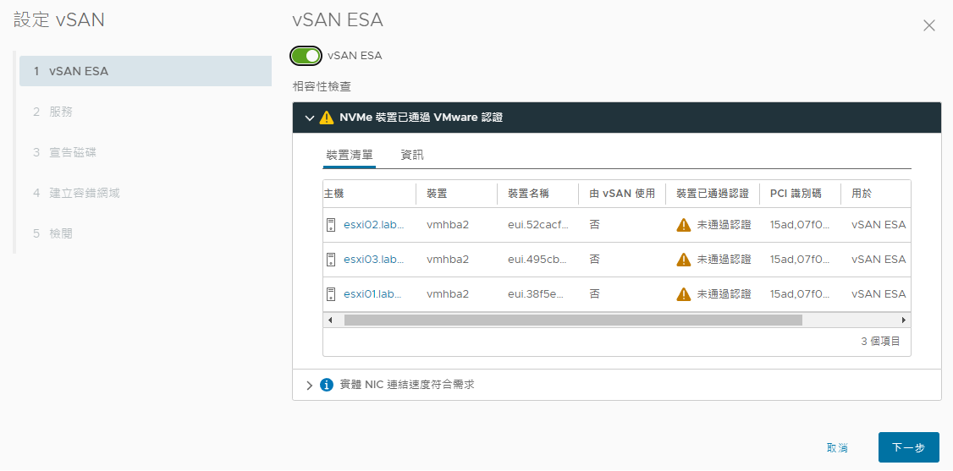The width and height of the screenshot is (953, 471).
Task: Select the 裝置清單 tab
Action: pyautogui.click(x=350, y=156)
